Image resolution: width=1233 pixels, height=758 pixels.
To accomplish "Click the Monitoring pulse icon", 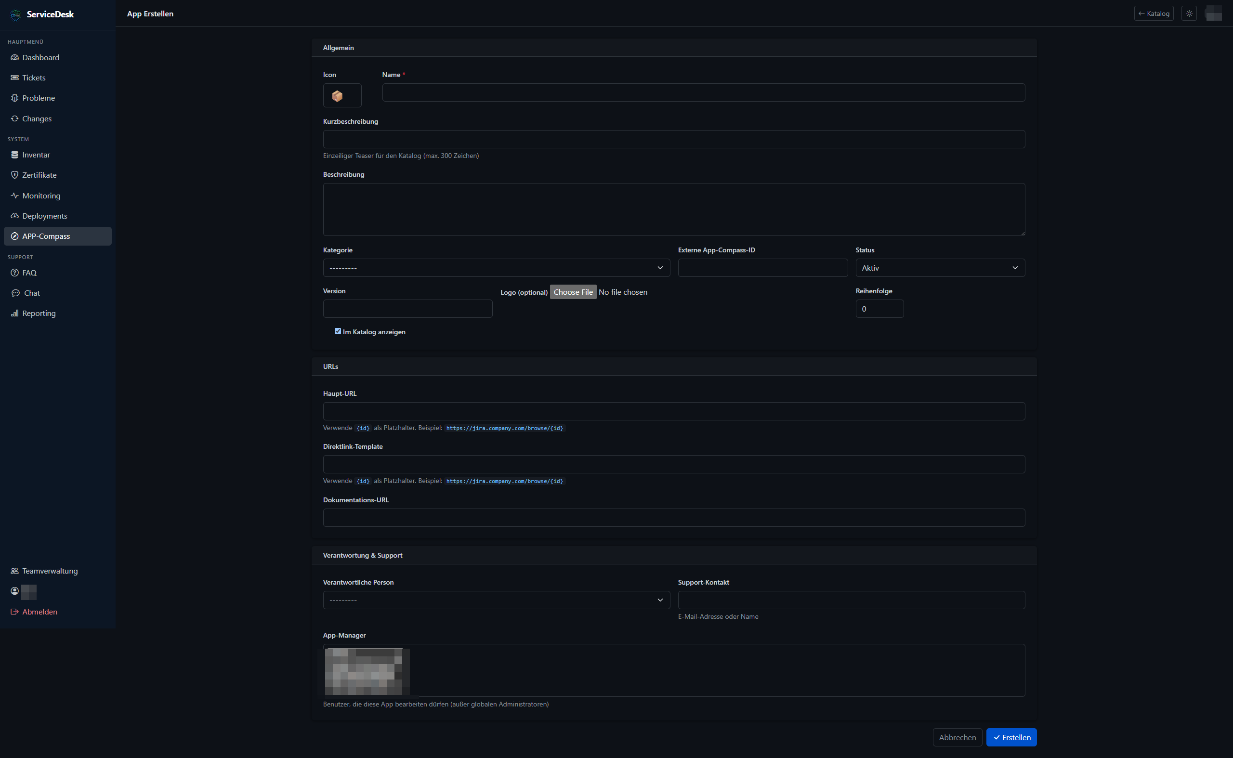I will click(14, 196).
